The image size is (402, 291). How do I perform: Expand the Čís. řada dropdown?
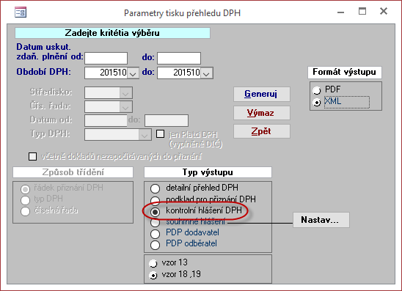pos(125,106)
